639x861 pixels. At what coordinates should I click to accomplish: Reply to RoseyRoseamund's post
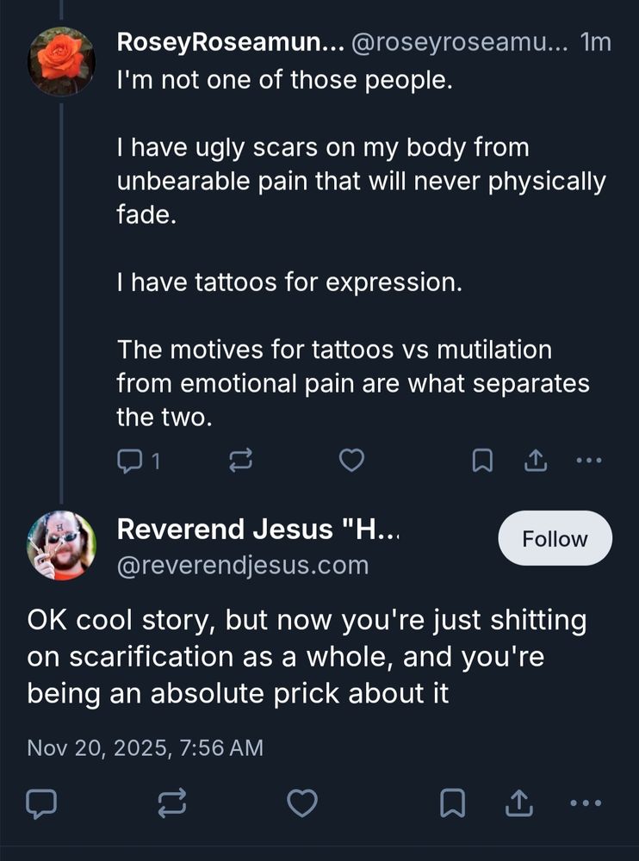coord(129,461)
